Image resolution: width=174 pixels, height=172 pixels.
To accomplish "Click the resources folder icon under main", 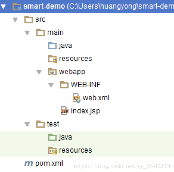I will tap(53, 59).
